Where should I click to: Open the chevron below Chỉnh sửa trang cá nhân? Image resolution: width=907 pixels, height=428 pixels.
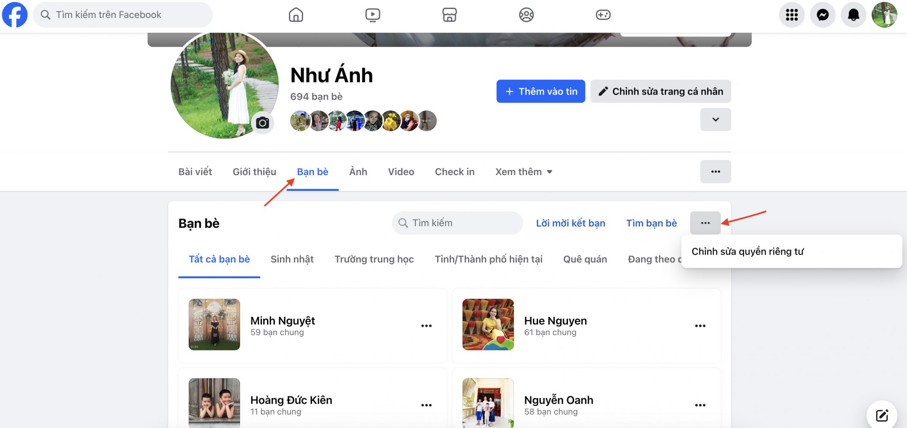[715, 120]
